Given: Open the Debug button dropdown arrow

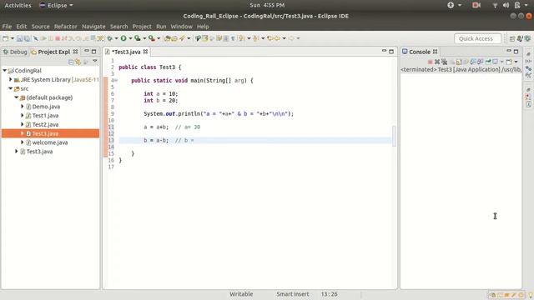Looking at the screenshot, I should (116, 38).
